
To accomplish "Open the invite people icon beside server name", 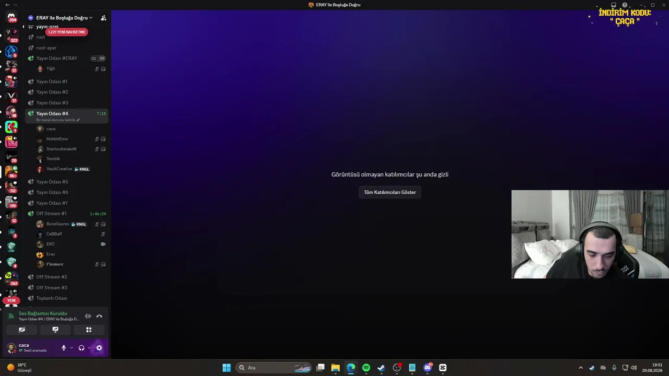I will (x=103, y=18).
